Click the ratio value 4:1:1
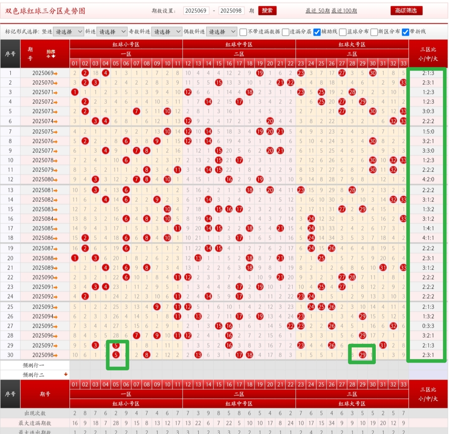Screen dimensions: 449x434 click(428, 238)
